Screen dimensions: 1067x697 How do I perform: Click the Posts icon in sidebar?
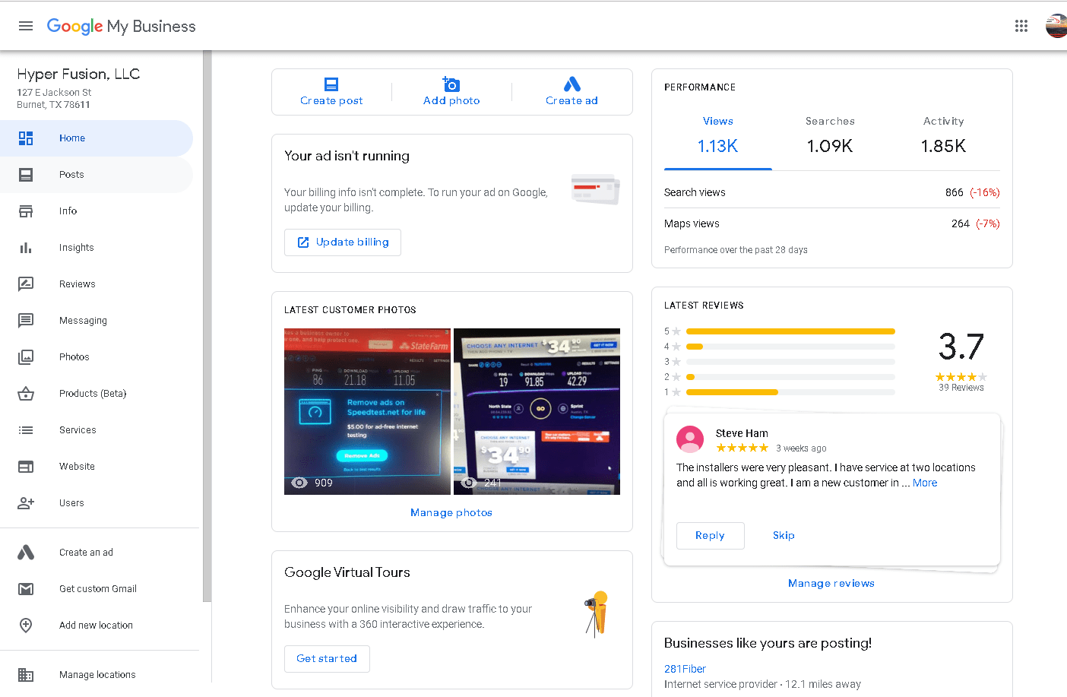(26, 175)
